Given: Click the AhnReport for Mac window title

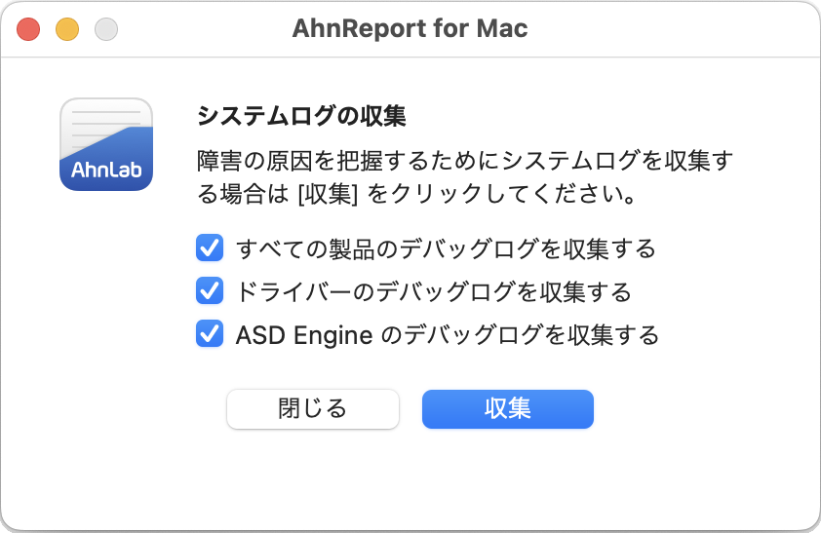Looking at the screenshot, I should point(410,28).
